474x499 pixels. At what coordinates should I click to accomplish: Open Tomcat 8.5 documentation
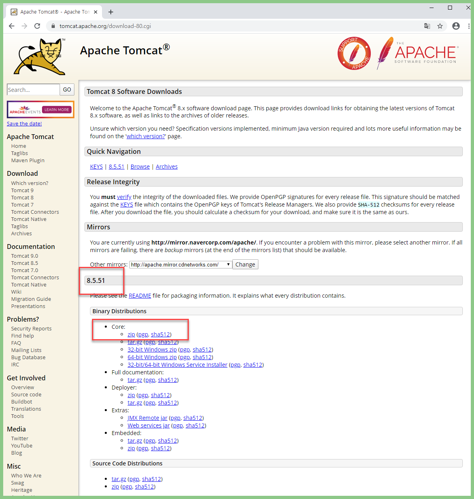25,263
